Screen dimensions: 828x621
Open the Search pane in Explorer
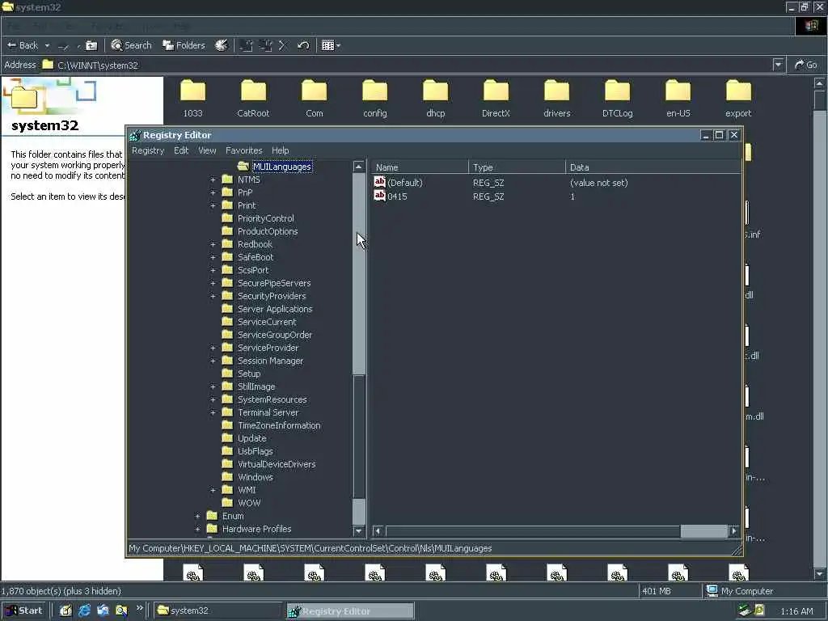pyautogui.click(x=132, y=45)
